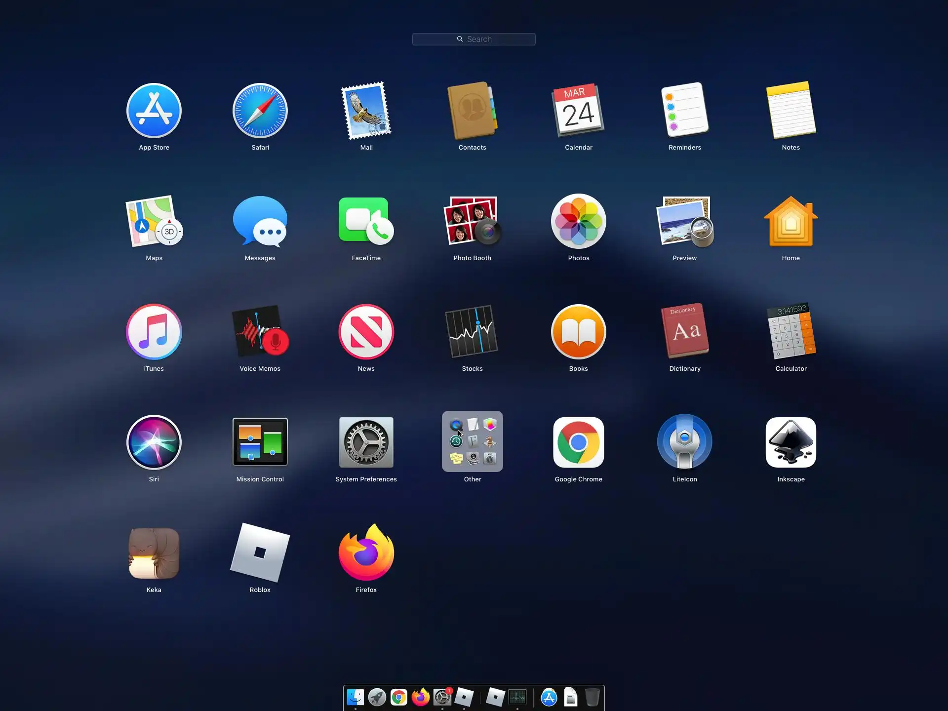Image resolution: width=948 pixels, height=711 pixels.
Task: Launch Siri from Launchpad
Action: point(154,442)
